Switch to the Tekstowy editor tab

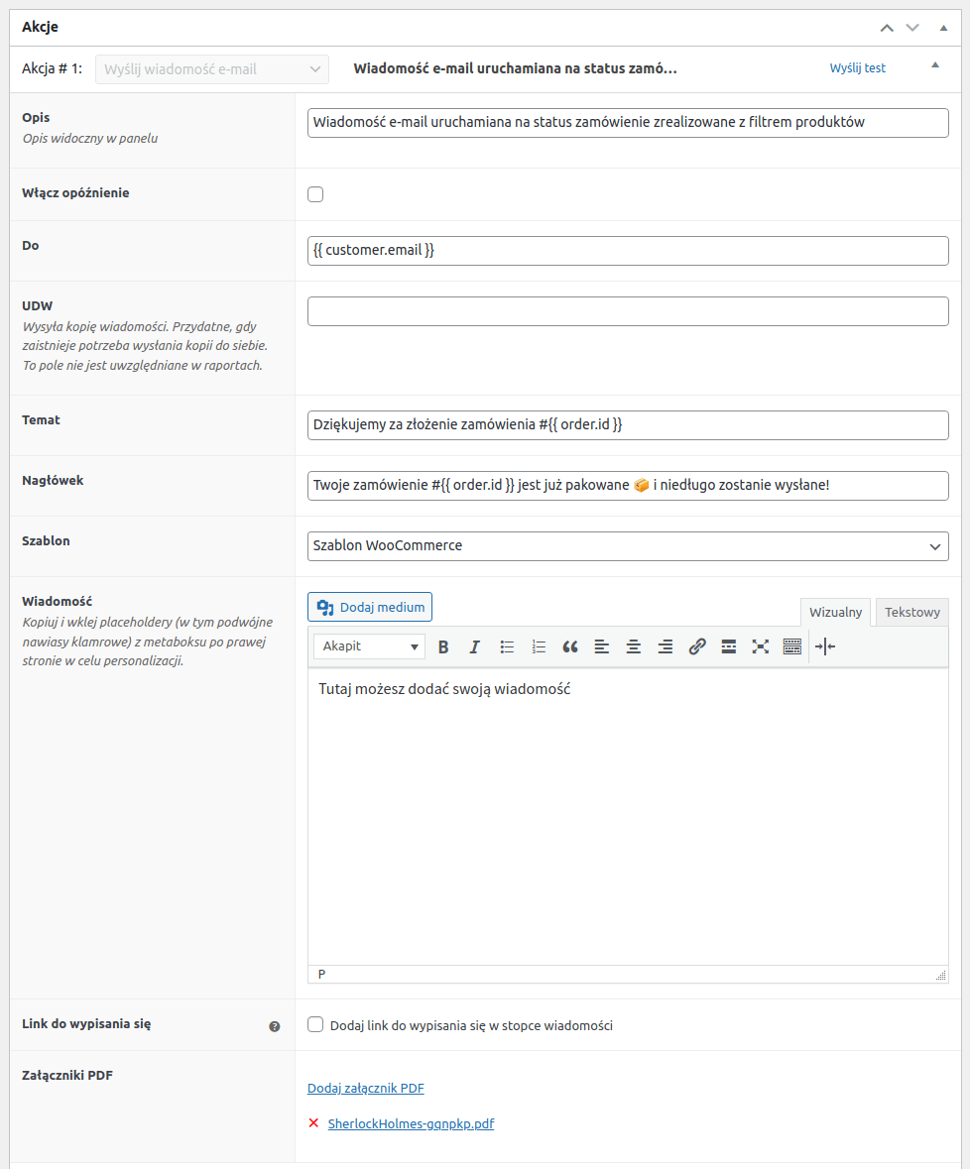[911, 612]
